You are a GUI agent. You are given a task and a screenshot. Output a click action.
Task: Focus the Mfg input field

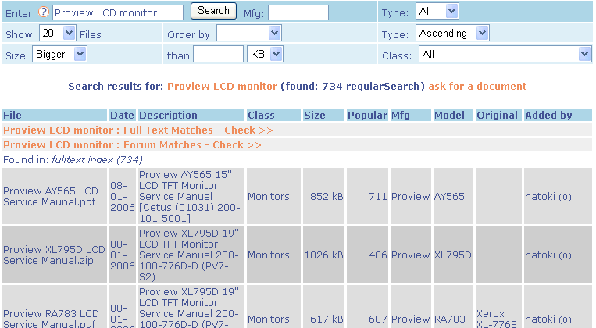click(298, 12)
